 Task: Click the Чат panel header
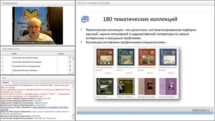click(38, 78)
